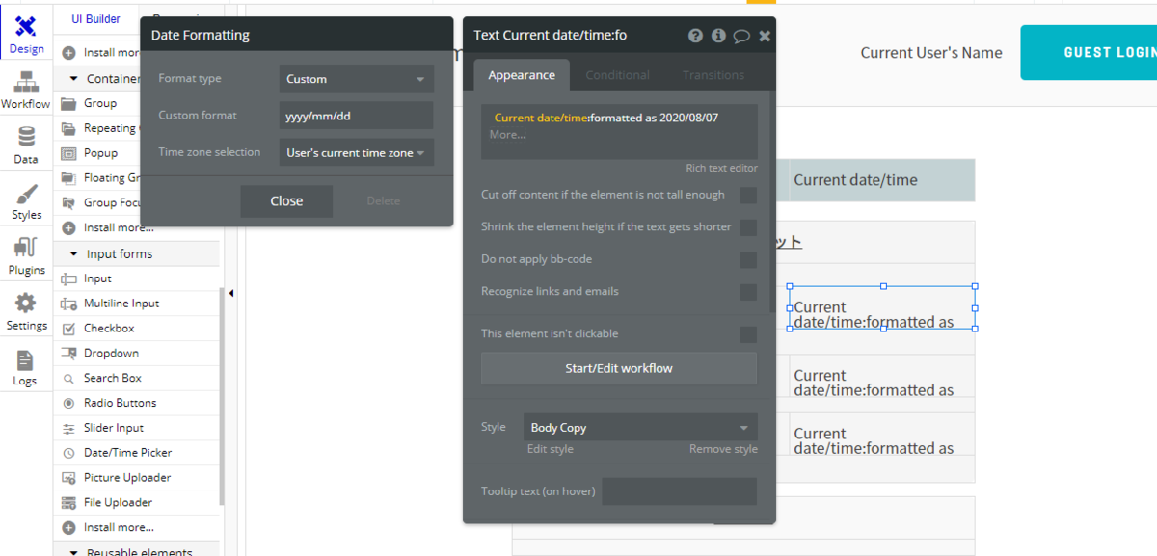
Task: Open the Logs section
Action: [25, 366]
